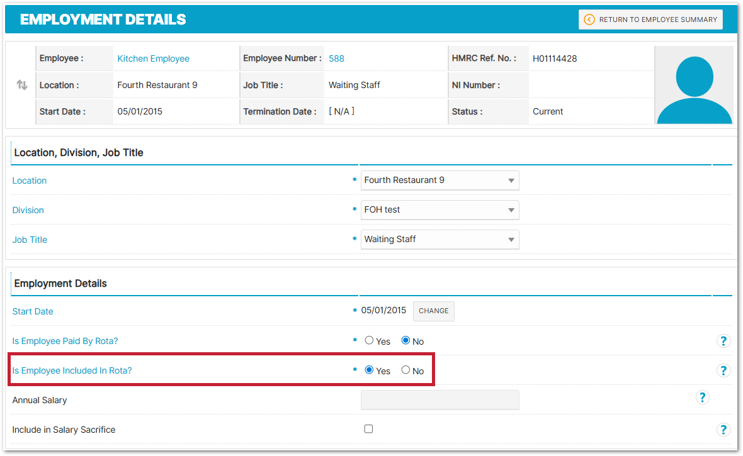
Task: Select No for Is Employee Paid By Rota
Action: pyautogui.click(x=406, y=340)
